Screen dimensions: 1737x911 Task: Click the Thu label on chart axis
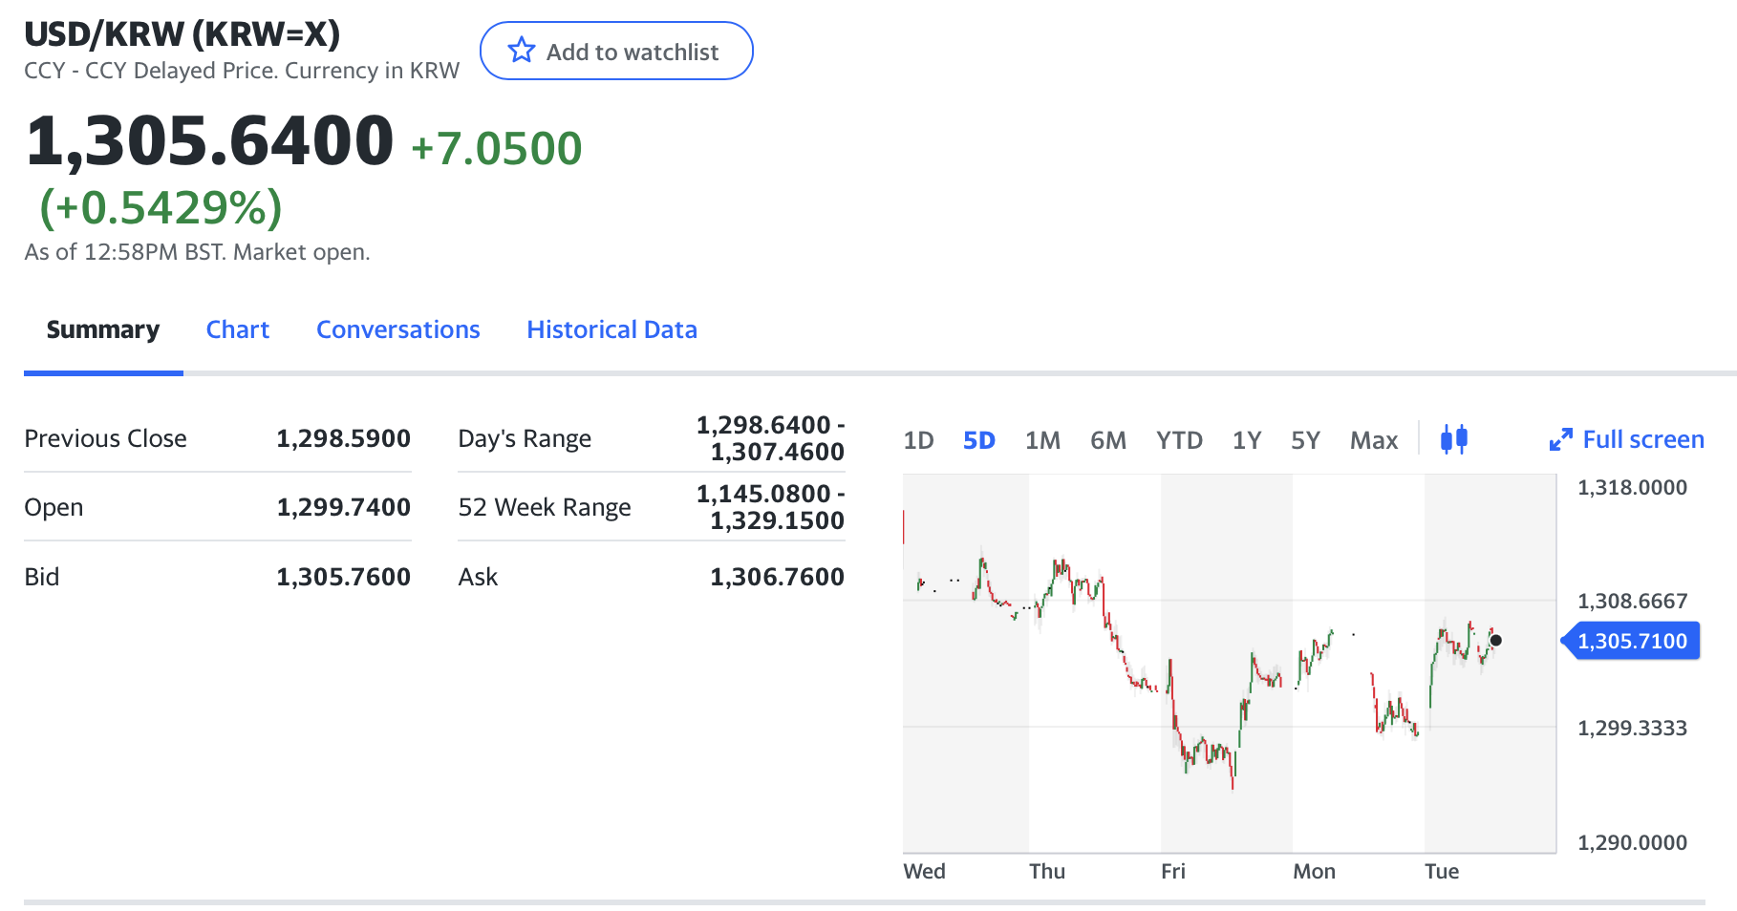tap(1047, 871)
